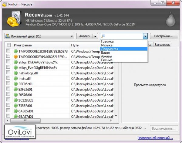Check the box for etilqs_DkkAAGVYh3uvZYc
This screenshot has width=182, height=143.
8,61
